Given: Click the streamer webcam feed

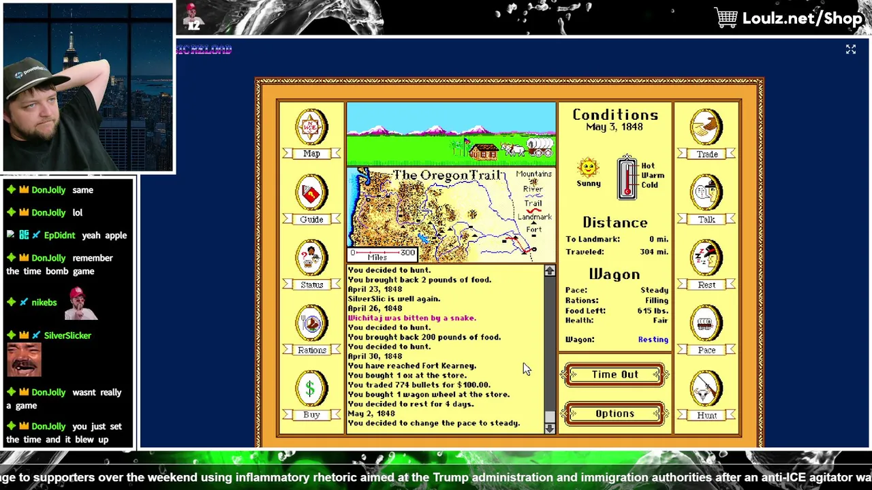Looking at the screenshot, I should coord(88,88).
